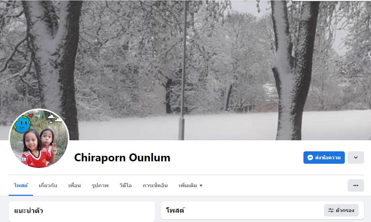Go to the เพื่อน tab
371x222 pixels.
click(74, 185)
